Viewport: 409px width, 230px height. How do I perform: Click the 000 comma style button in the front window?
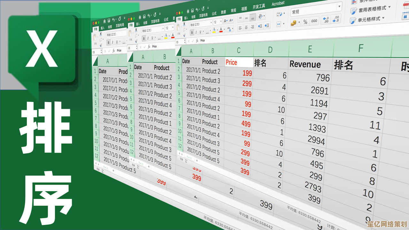[314, 21]
